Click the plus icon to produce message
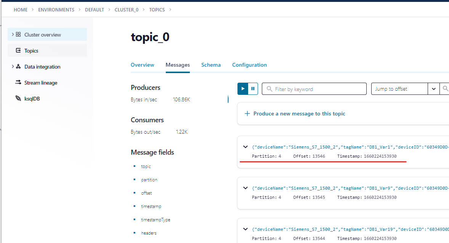Image resolution: width=449 pixels, height=243 pixels. pyautogui.click(x=247, y=114)
